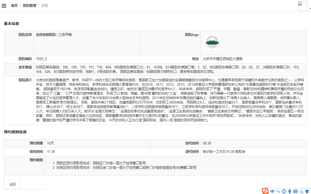311x194 pixels.
Task: Click rule 2 东院区预约号取号地点 line
Action: (126, 168)
